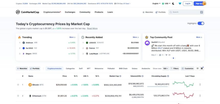Image resolution: width=220 pixels, height=104 pixels.
Task: Click the Bitgert coin icon
Action: (24, 54)
